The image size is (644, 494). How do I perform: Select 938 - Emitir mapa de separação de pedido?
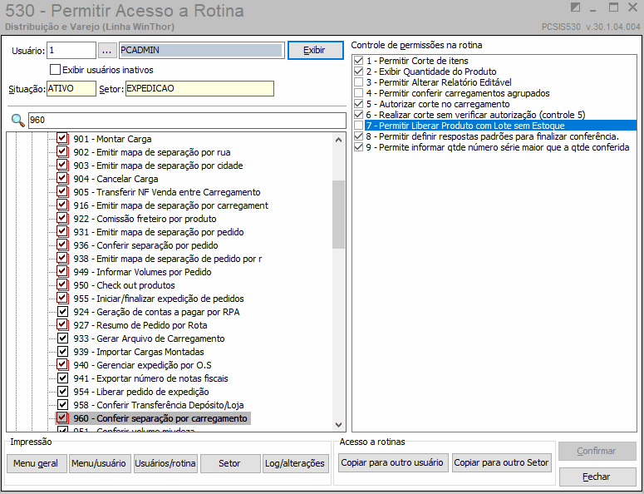click(168, 259)
